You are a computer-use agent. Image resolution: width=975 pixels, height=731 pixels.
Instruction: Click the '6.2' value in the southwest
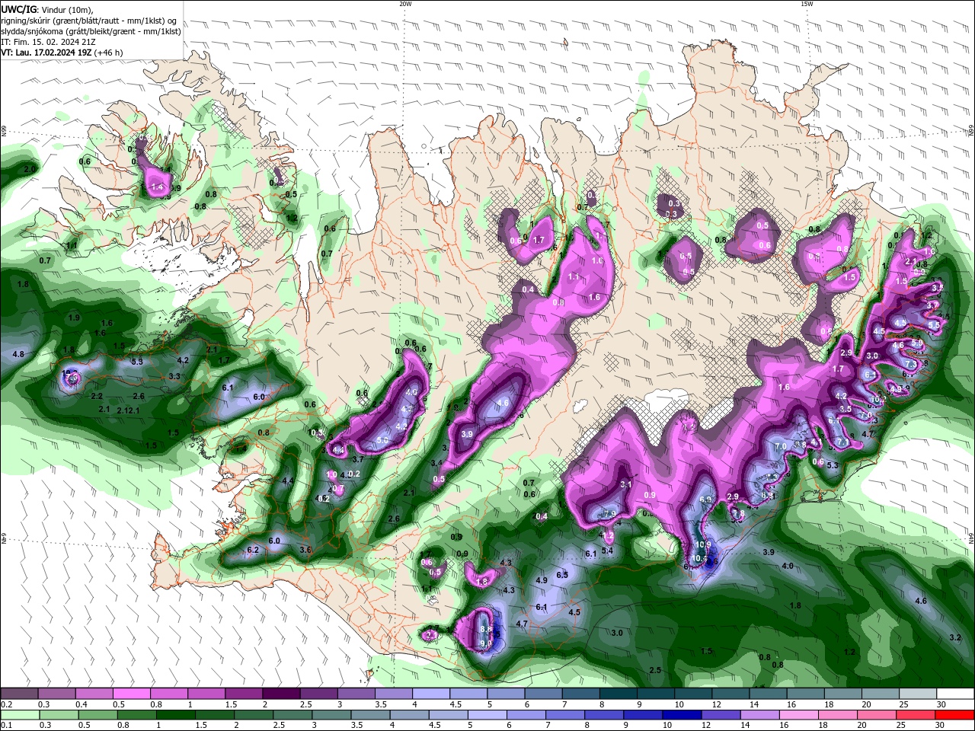254,550
